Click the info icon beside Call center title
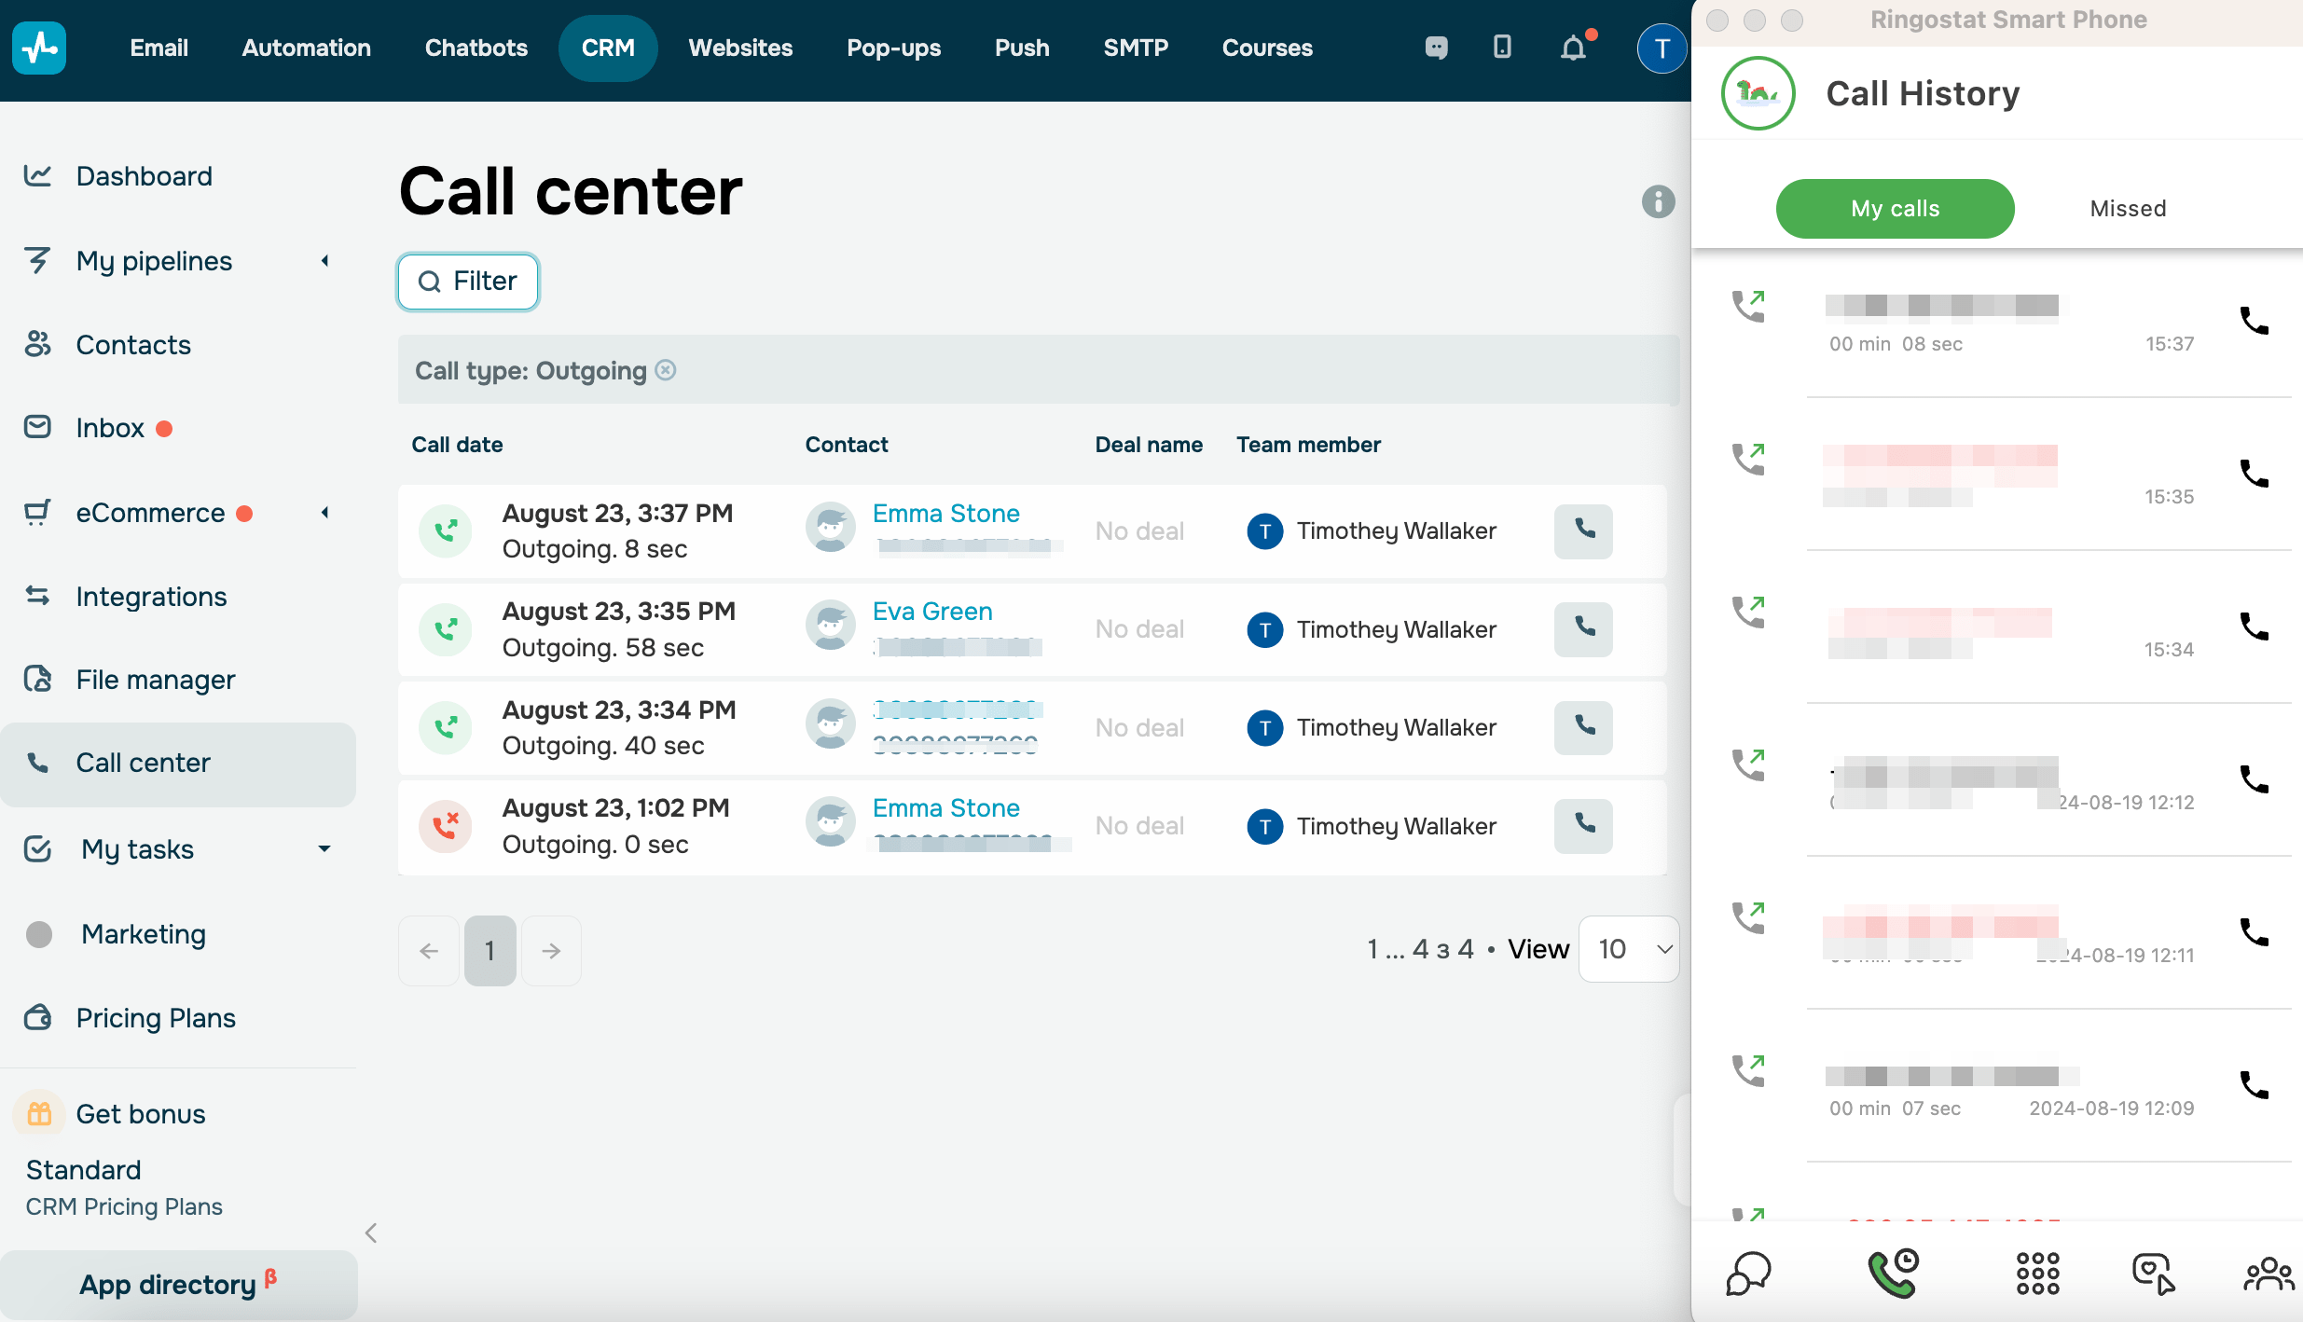 coord(1658,201)
